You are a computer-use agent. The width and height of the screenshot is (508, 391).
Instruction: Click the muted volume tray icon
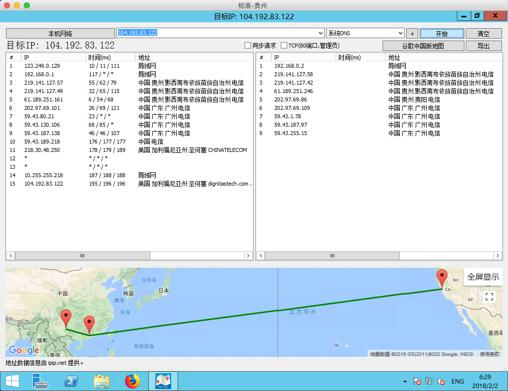(x=441, y=381)
